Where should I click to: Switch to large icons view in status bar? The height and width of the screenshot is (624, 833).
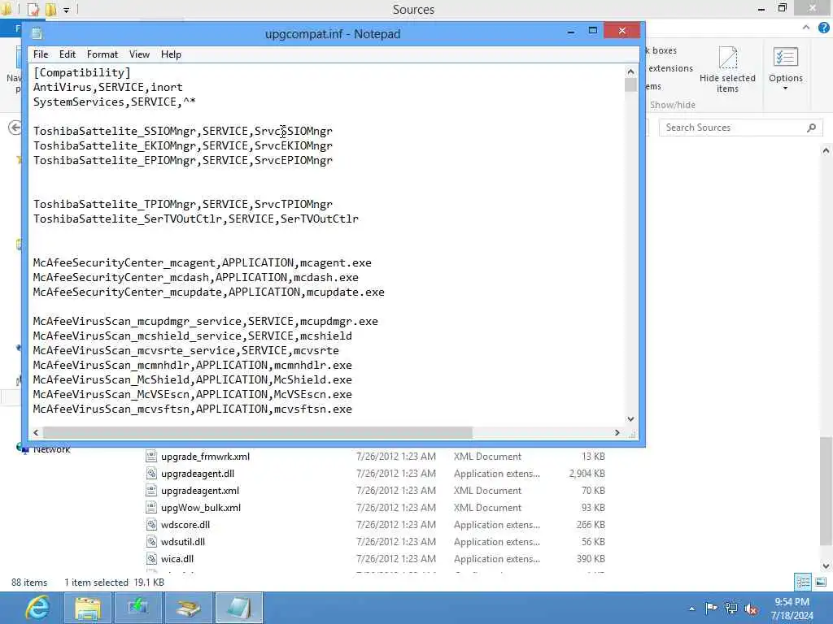pos(821,582)
